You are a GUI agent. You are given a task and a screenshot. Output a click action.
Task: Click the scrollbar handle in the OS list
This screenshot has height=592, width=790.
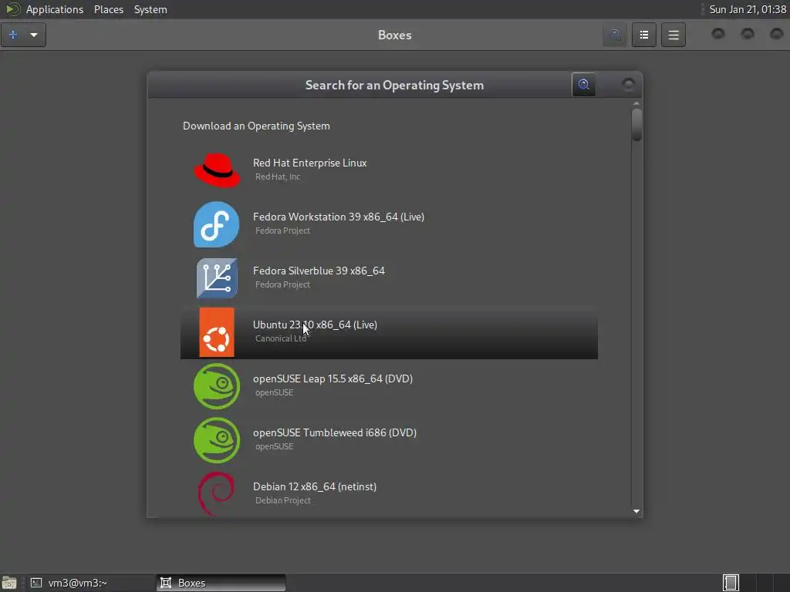(636, 125)
